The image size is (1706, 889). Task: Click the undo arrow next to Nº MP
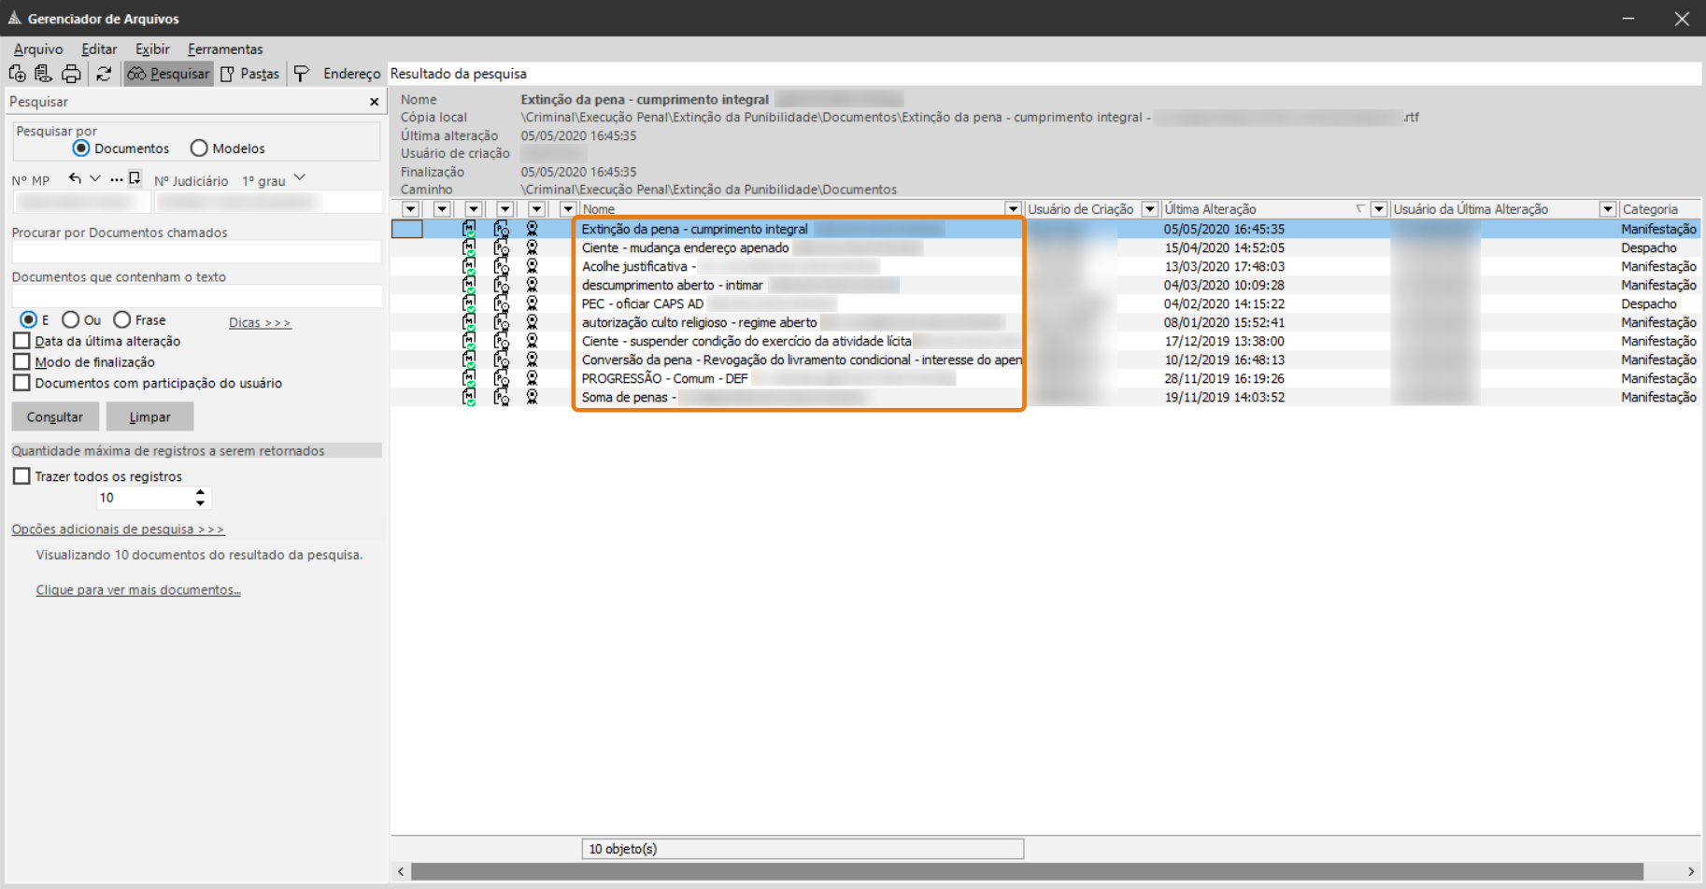(75, 178)
